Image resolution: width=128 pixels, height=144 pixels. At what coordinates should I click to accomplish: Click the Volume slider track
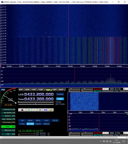(x=36, y=102)
